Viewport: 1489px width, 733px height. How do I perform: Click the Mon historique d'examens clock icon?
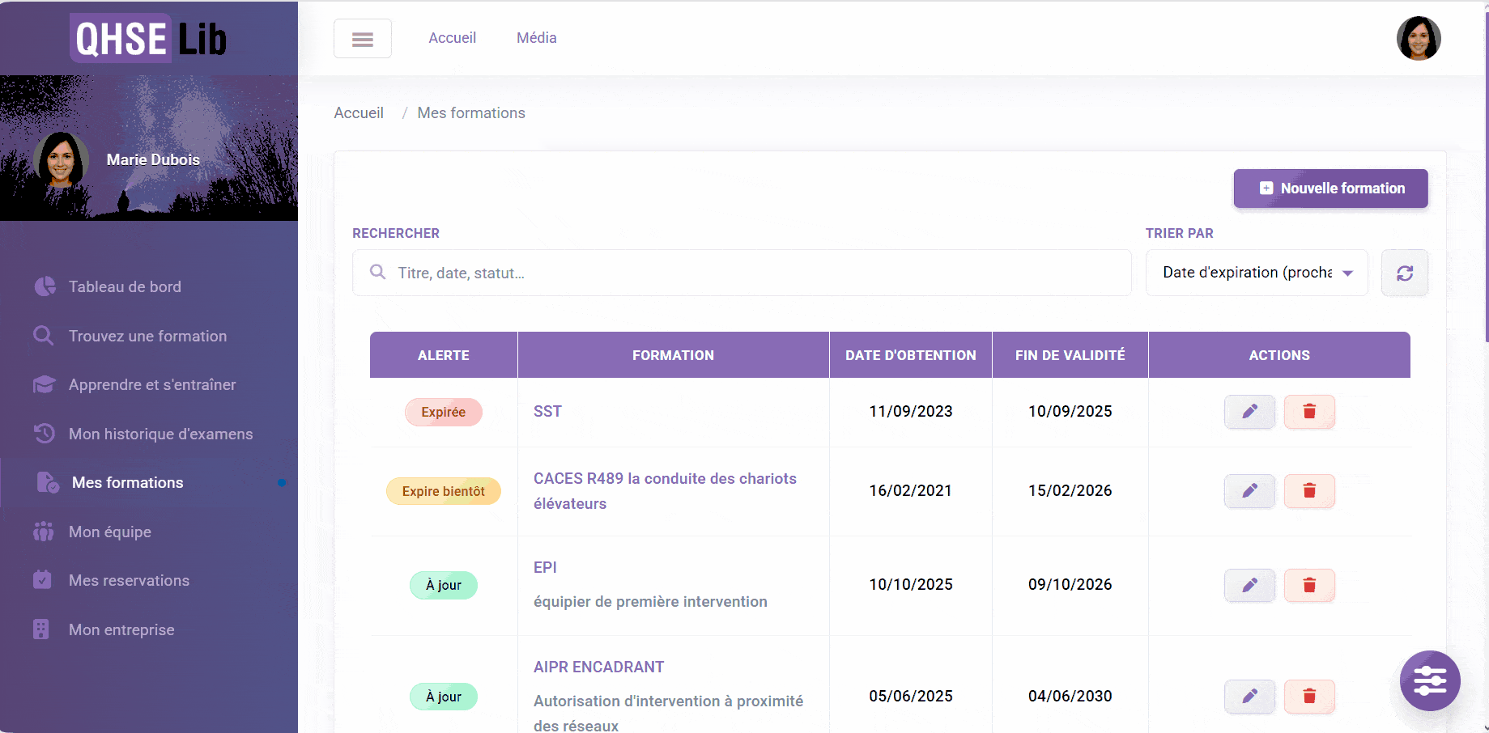pos(45,434)
